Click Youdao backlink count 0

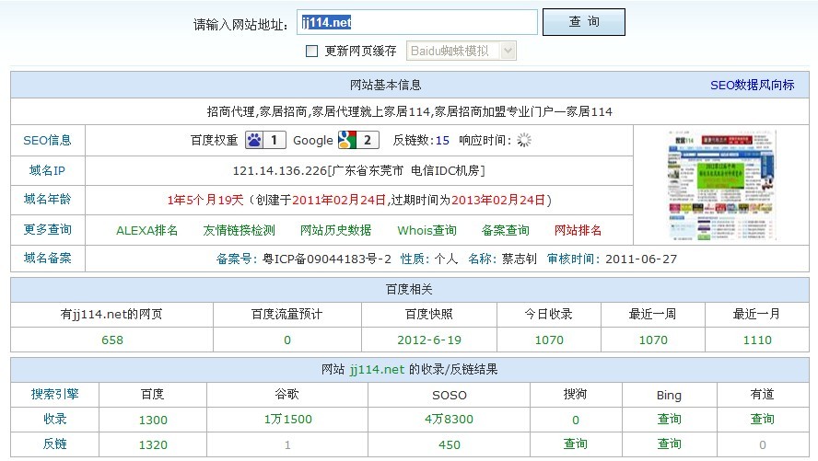point(762,444)
